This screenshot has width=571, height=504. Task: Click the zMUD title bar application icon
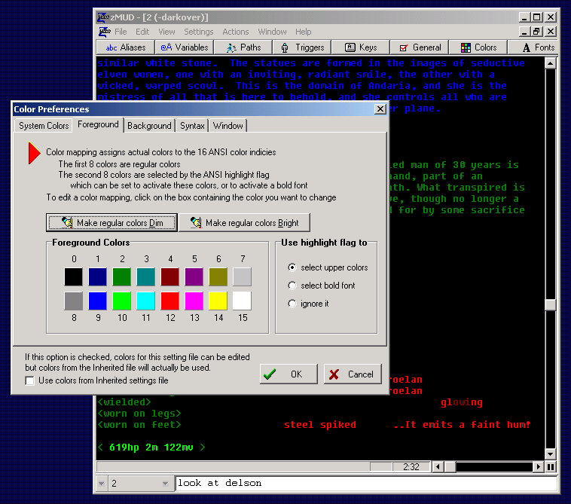103,17
